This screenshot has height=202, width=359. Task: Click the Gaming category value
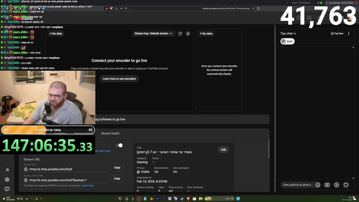[x=142, y=162]
